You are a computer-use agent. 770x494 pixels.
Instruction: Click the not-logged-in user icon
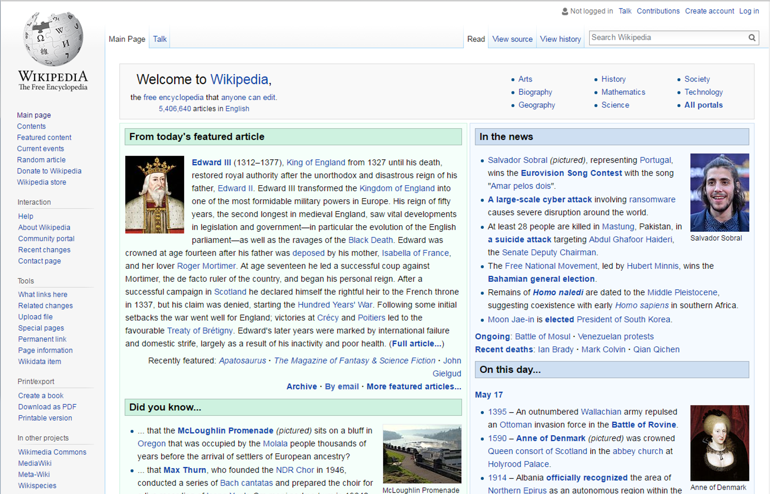[x=565, y=11]
